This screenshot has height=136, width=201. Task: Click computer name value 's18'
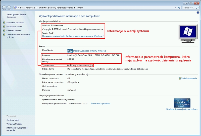(69, 78)
